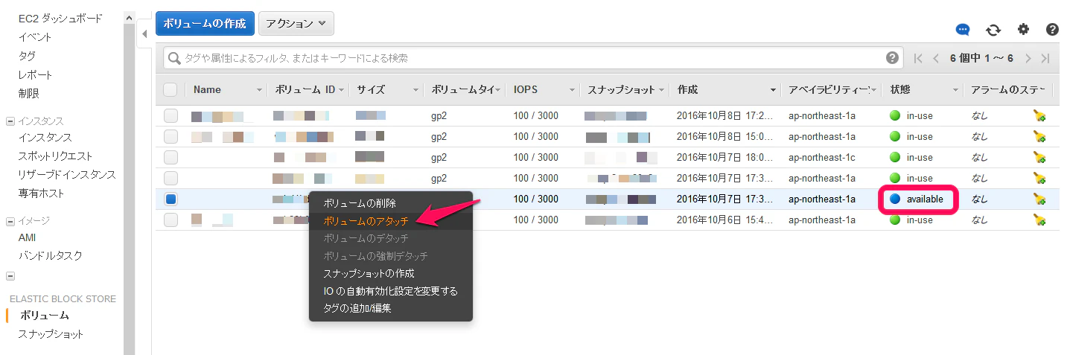
Task: Open スナップショット link in sidebar
Action: [51, 334]
